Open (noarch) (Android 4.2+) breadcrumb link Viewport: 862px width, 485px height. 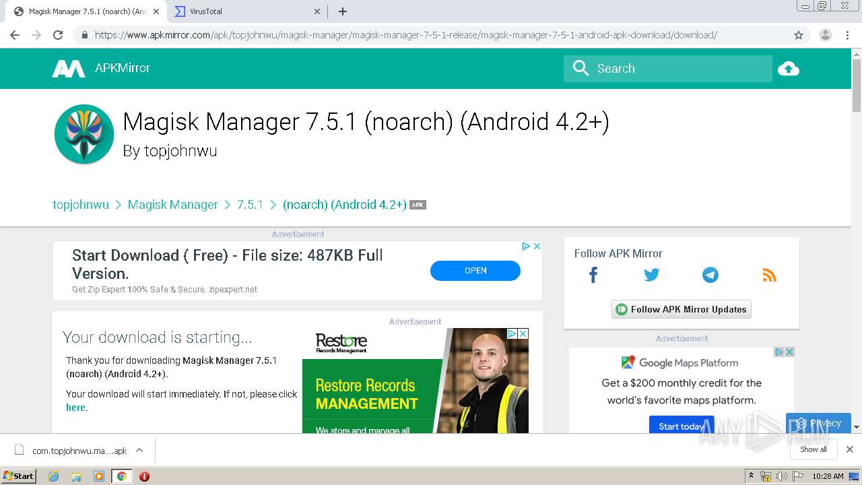point(344,204)
